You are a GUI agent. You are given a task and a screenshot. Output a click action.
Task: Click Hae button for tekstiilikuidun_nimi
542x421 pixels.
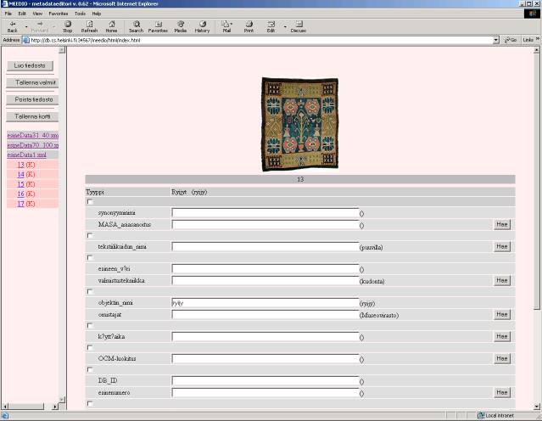[x=502, y=247]
